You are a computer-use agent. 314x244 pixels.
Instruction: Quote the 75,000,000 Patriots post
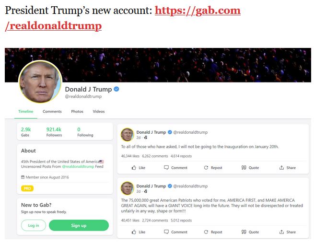pyautogui.click(x=250, y=232)
